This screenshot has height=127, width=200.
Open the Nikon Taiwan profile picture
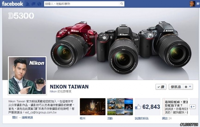tap(27, 76)
